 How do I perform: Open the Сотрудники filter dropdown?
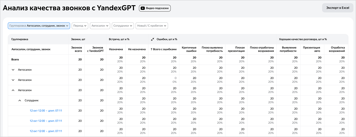click(123, 26)
